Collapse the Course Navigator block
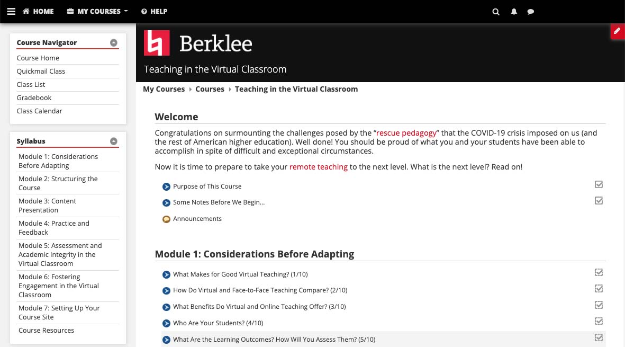625x347 pixels. (114, 43)
